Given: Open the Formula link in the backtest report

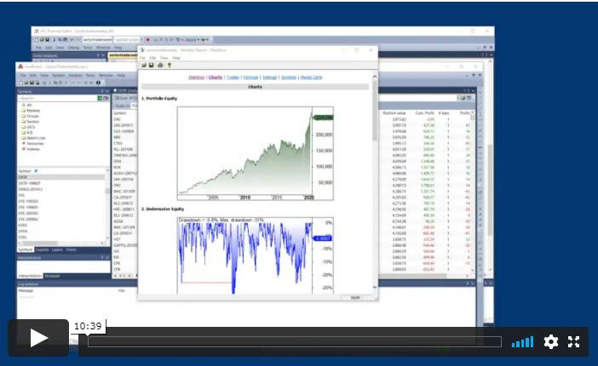Looking at the screenshot, I should (x=250, y=77).
